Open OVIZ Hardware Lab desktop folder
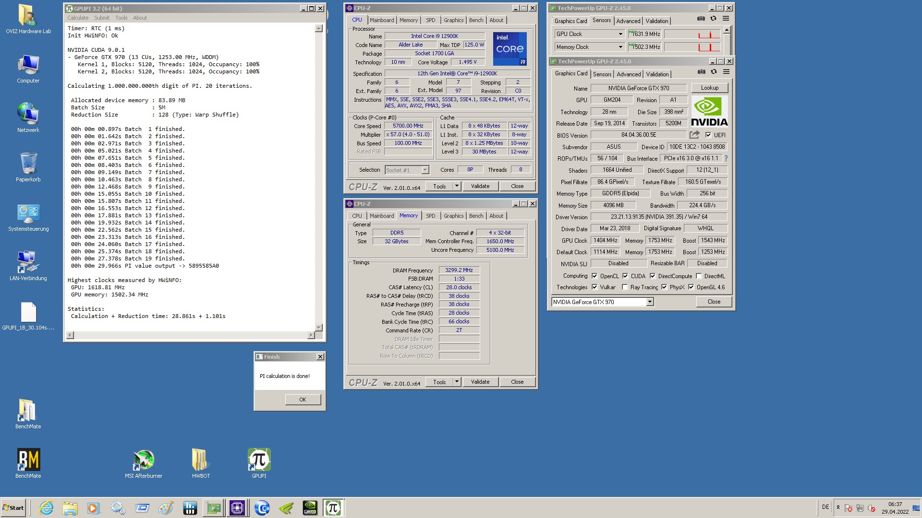The height and width of the screenshot is (518, 922). [28, 19]
